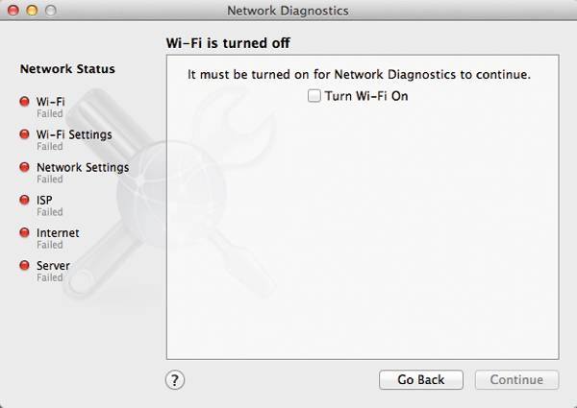Viewport: 577px width, 408px height.
Task: Click the Server red status indicator
Action: 24,265
